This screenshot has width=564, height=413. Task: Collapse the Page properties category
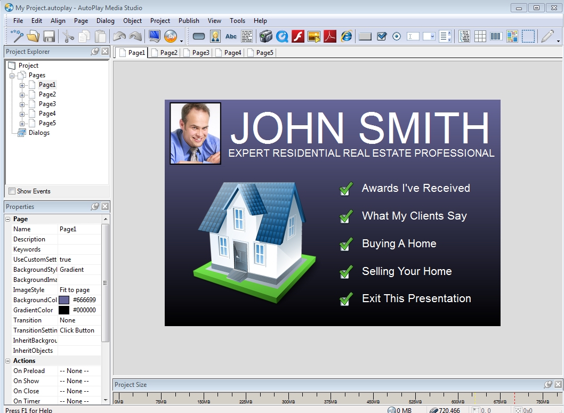click(x=8, y=219)
